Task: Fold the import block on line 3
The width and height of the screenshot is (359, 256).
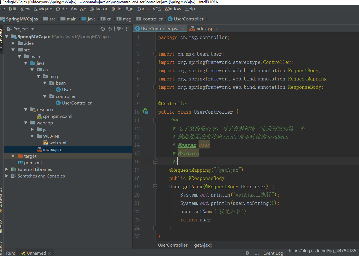Action: (155, 54)
